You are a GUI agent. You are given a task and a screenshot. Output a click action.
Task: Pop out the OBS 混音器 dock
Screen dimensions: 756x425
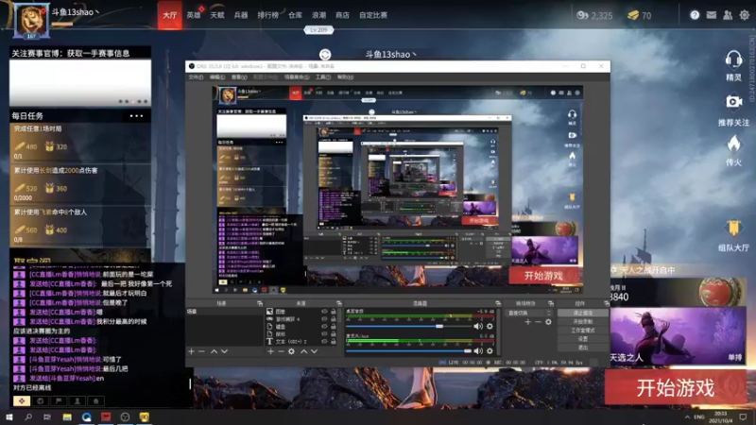[x=498, y=303]
